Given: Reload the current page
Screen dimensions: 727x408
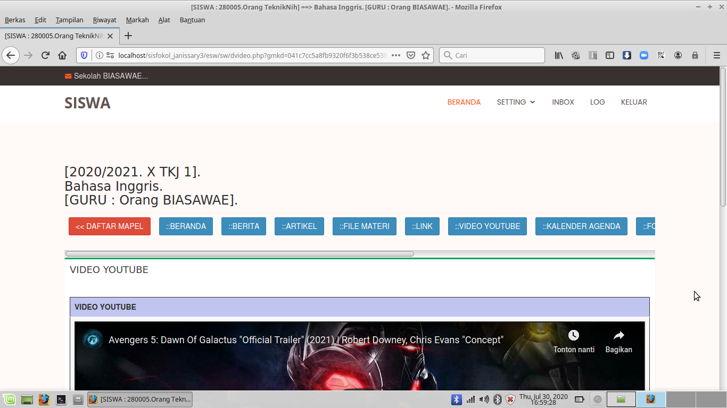Looking at the screenshot, I should click(x=45, y=55).
